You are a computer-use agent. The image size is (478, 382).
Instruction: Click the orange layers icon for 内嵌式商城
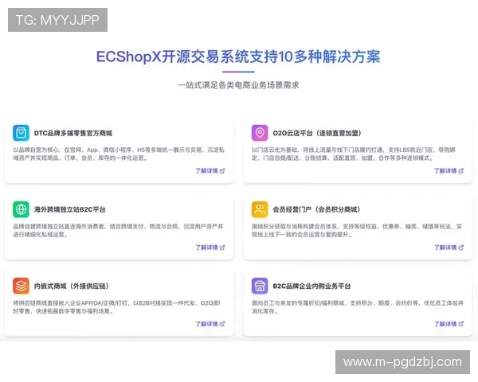21,286
